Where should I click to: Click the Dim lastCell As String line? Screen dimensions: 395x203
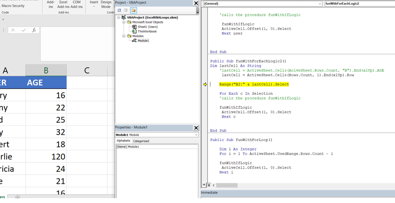pyautogui.click(x=236, y=66)
